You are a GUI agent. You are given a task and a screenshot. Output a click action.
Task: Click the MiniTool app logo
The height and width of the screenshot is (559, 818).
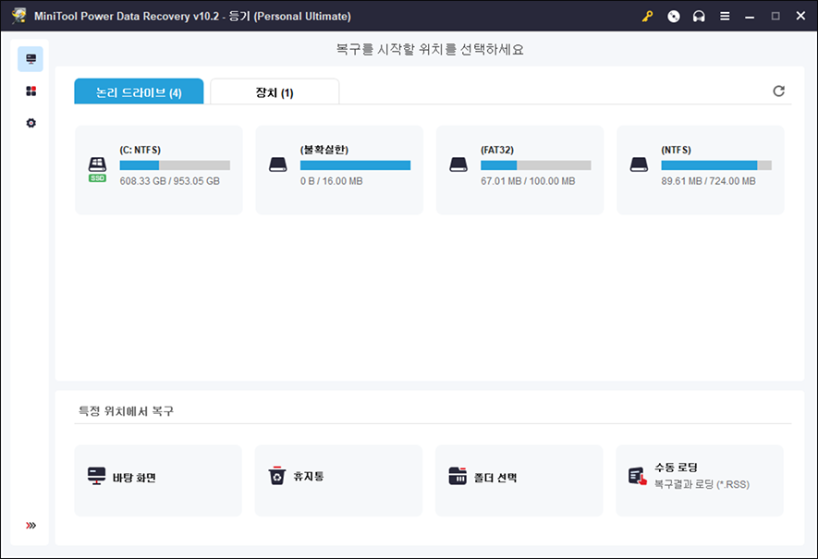(19, 16)
